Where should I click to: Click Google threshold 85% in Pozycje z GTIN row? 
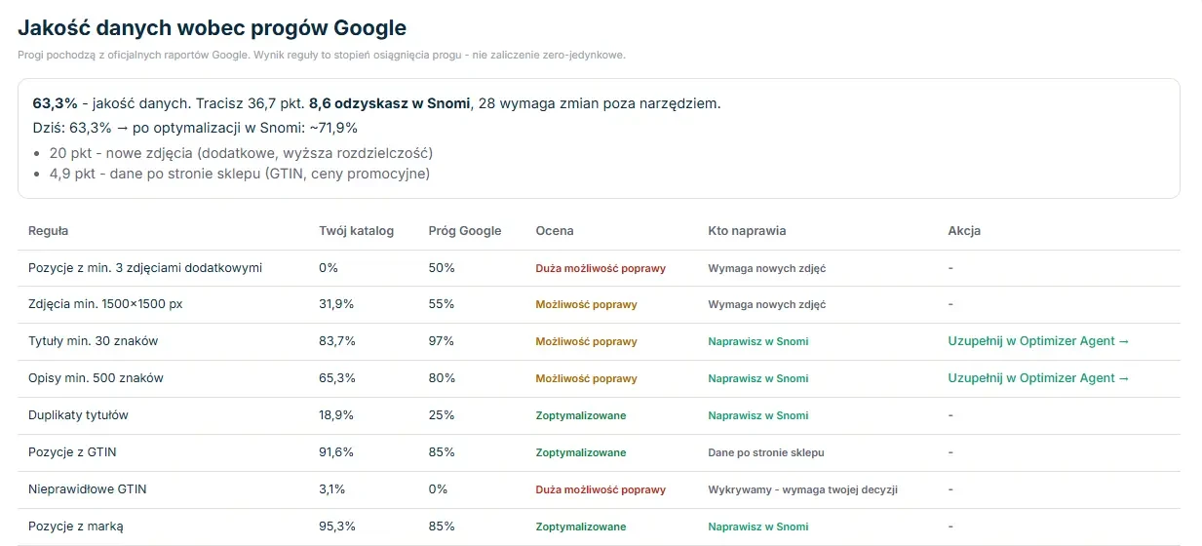coord(441,452)
